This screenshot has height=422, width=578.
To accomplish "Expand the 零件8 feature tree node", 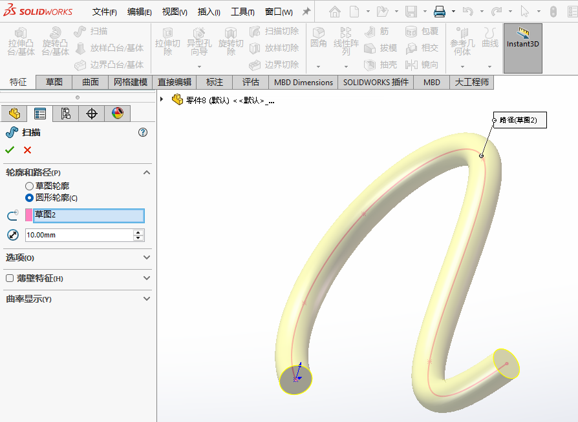I will click(x=162, y=99).
